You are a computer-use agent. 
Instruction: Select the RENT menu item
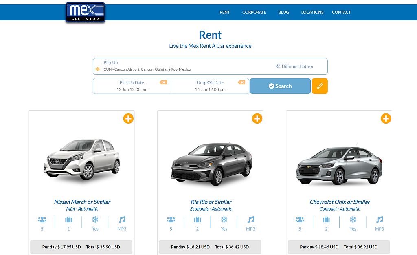click(224, 12)
